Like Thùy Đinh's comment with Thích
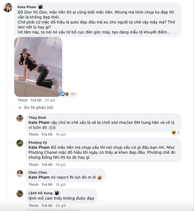The image size is (194, 211). point(33,134)
